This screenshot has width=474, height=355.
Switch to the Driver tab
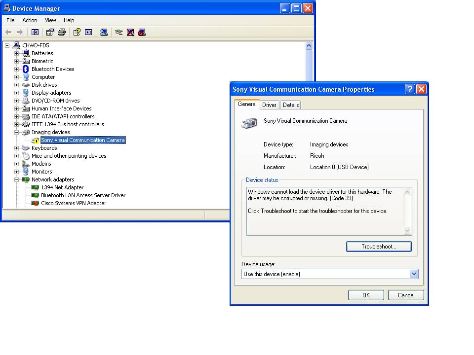click(269, 105)
